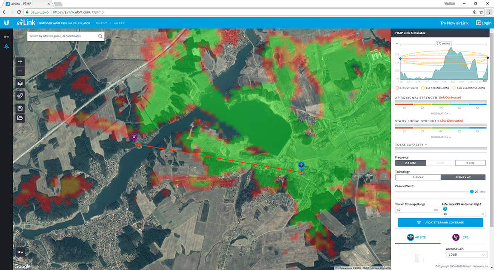Click the AP 'Link Obstructed' warning text

(450, 98)
